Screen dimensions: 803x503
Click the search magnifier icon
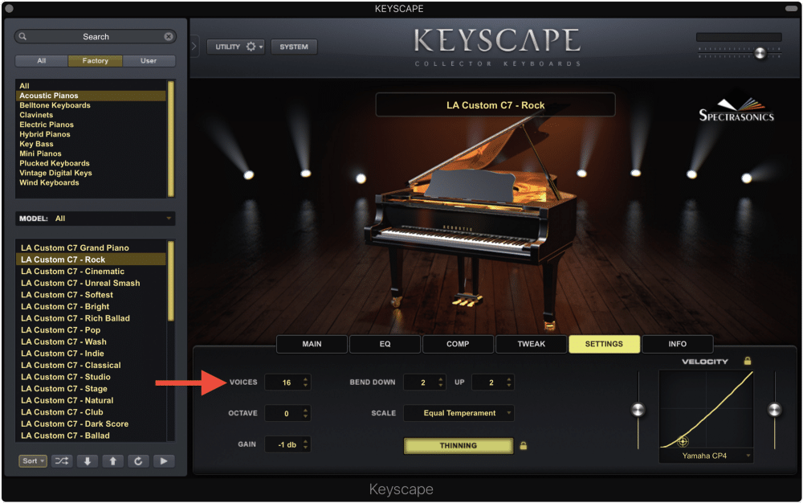[22, 36]
